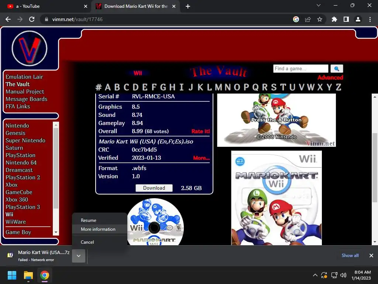This screenshot has height=284, width=378.
Task: Click the title screen screenshot thumbnail
Action: [276, 120]
